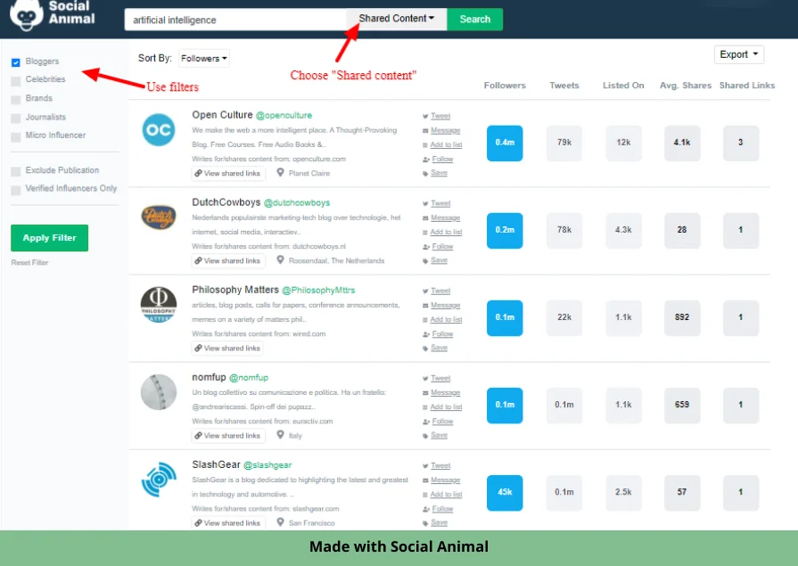The height and width of the screenshot is (566, 798).
Task: Open the @openculture handle link
Action: point(284,116)
